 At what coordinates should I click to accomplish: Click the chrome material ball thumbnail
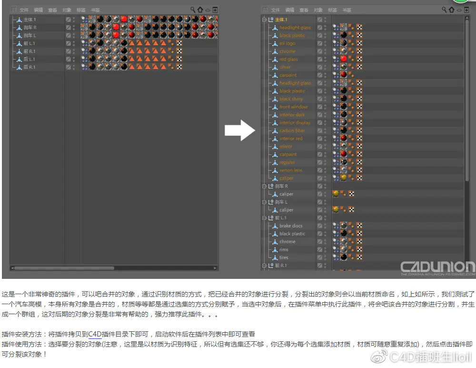click(343, 51)
